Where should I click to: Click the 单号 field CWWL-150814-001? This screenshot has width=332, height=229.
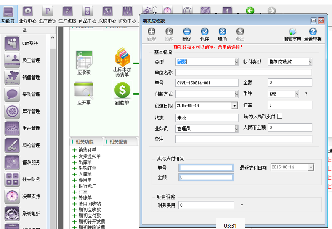[x=207, y=83]
